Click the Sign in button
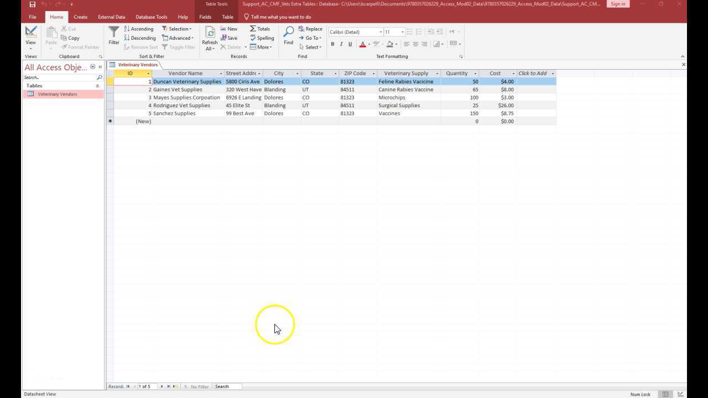 617,4
